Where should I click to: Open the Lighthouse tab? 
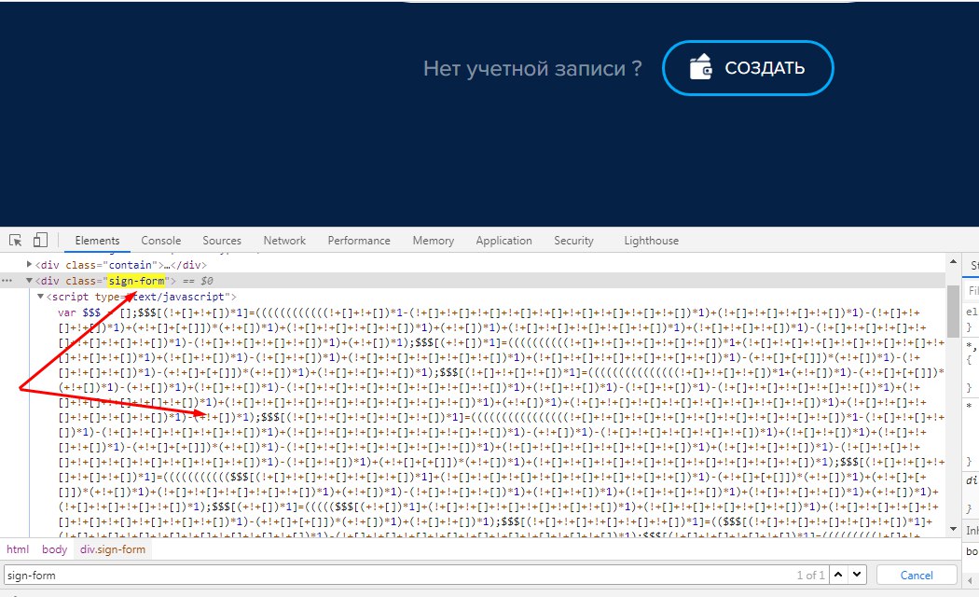coord(651,241)
